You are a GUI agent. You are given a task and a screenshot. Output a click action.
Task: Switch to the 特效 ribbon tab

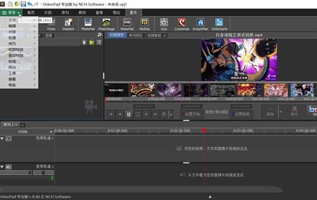point(82,13)
